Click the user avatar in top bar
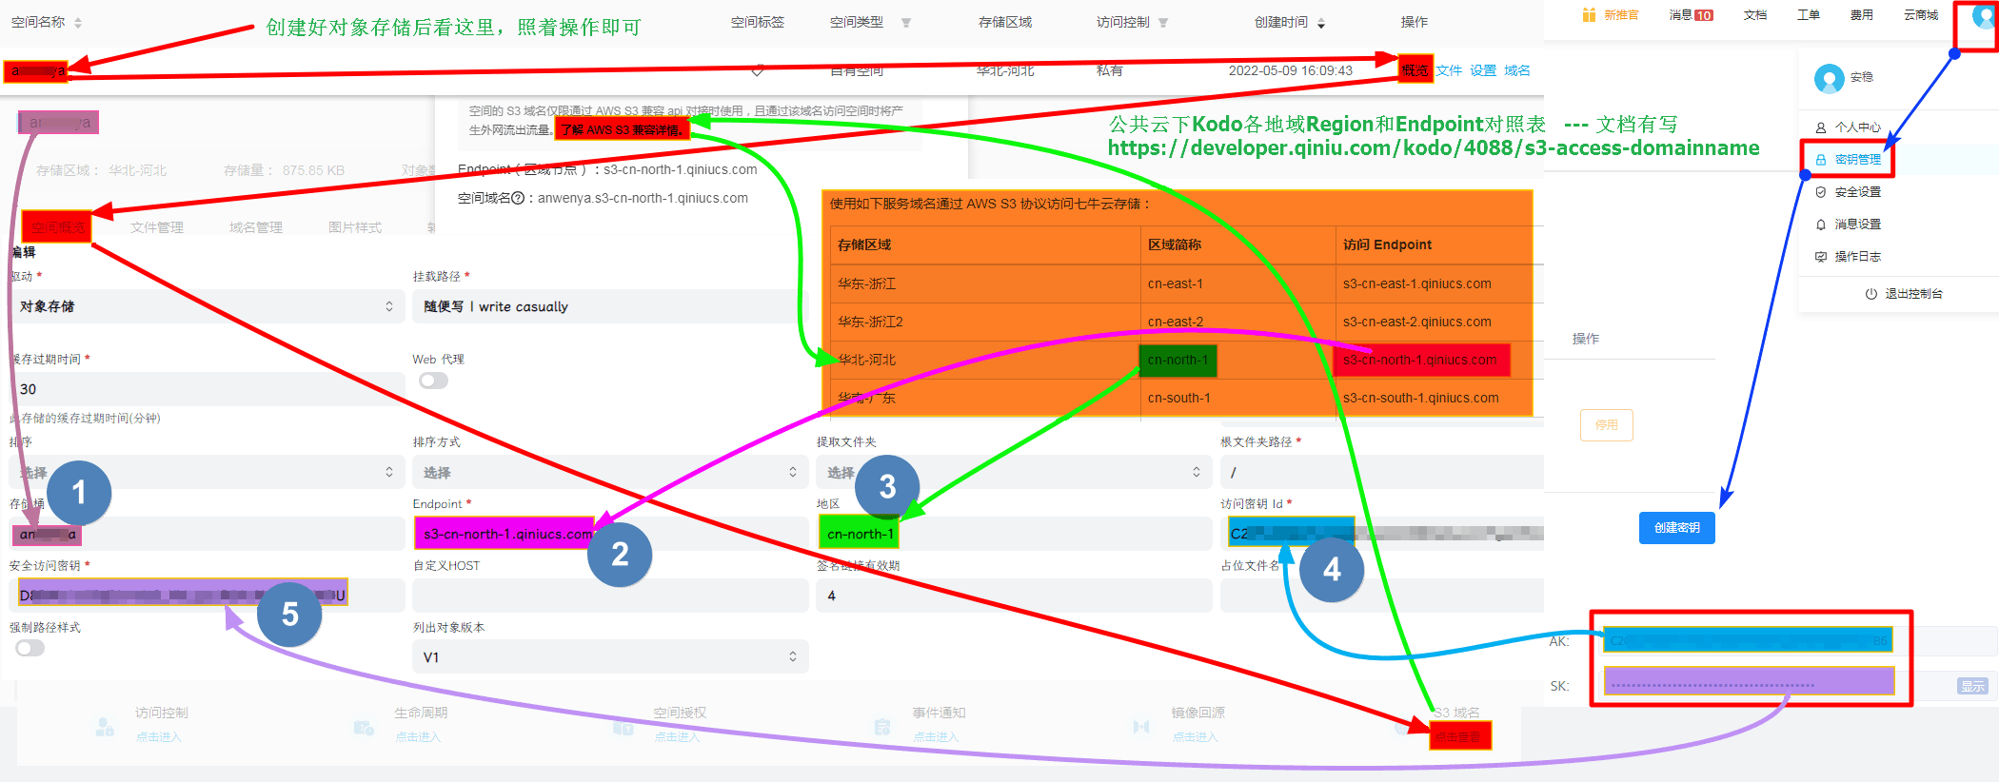The height and width of the screenshot is (782, 1999). click(x=1983, y=17)
